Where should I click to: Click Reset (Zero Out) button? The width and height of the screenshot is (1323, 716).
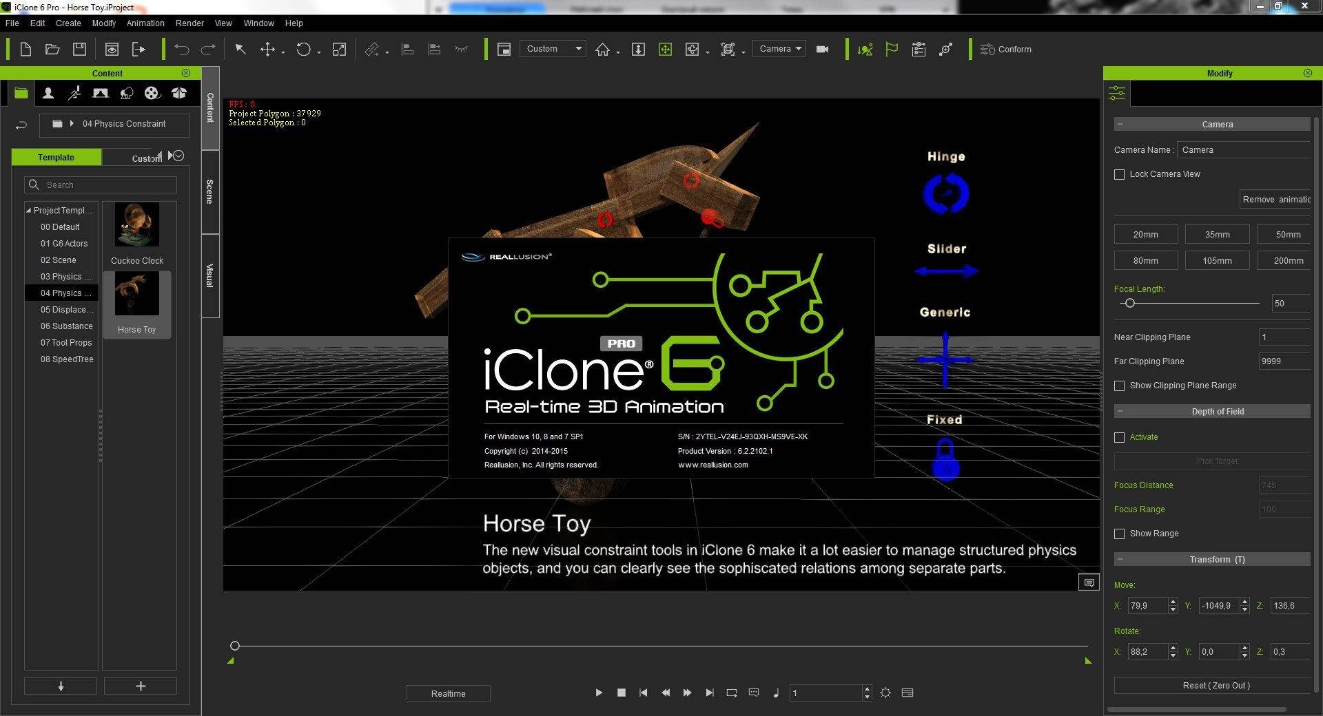click(x=1216, y=686)
